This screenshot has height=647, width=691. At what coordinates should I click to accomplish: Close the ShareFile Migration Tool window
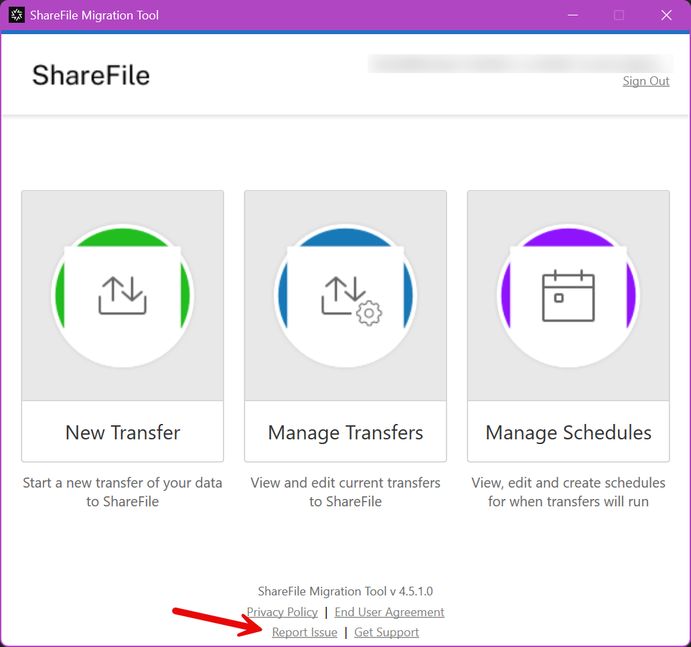(666, 15)
